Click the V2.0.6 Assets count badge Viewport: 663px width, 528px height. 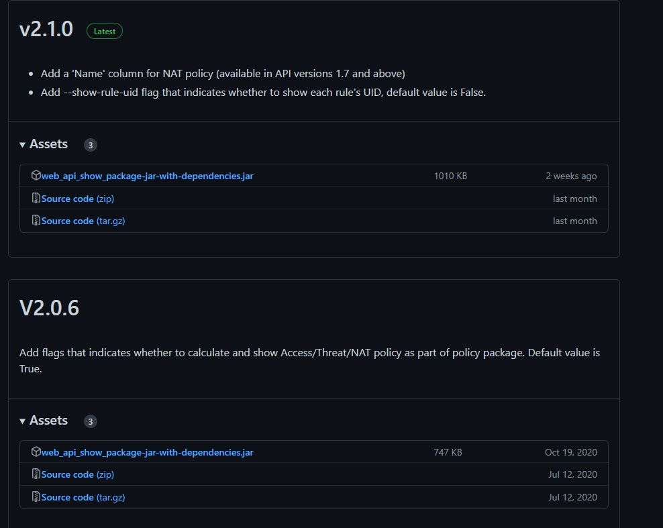(91, 421)
